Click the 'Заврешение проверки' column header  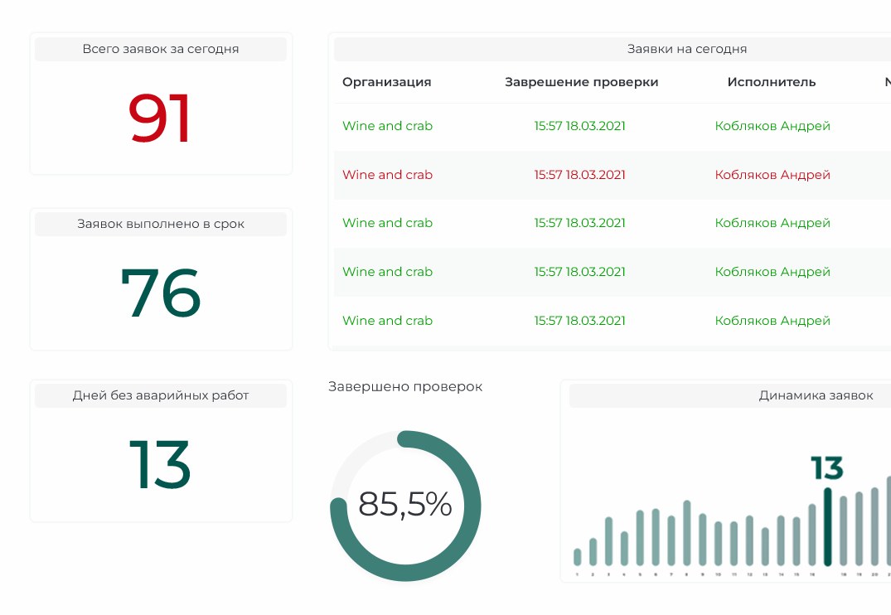pos(581,82)
